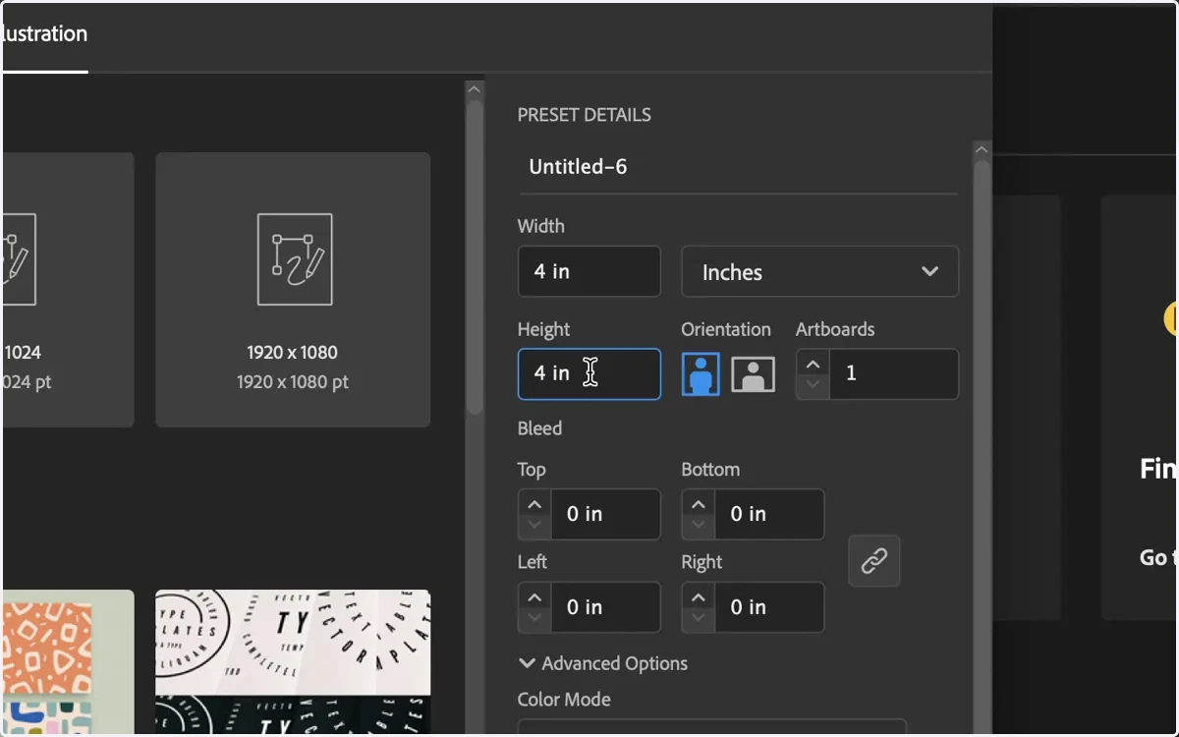Open the typography circular text template thumbnail
Screen dimensions: 1179x737
click(x=293, y=662)
